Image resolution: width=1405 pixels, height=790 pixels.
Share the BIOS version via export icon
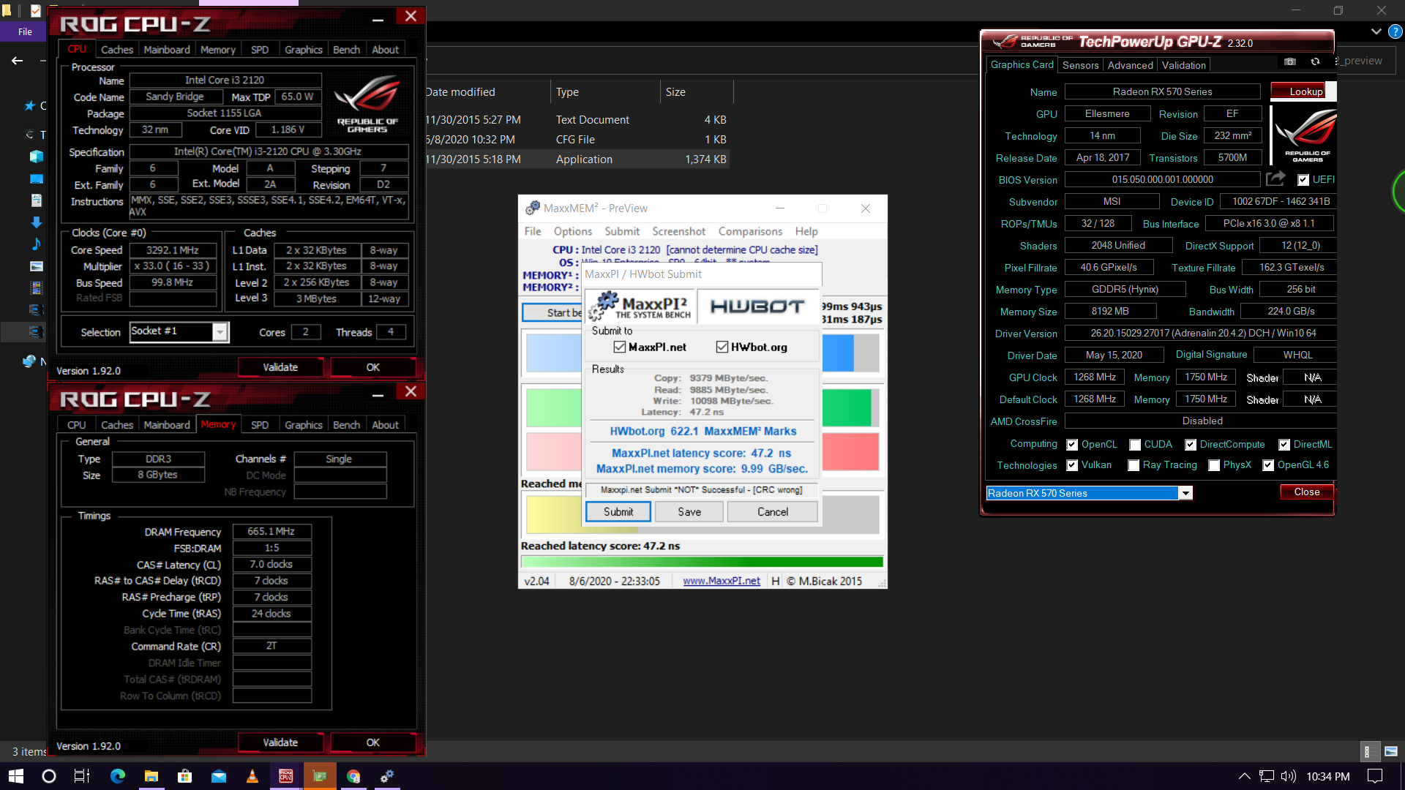1275,178
